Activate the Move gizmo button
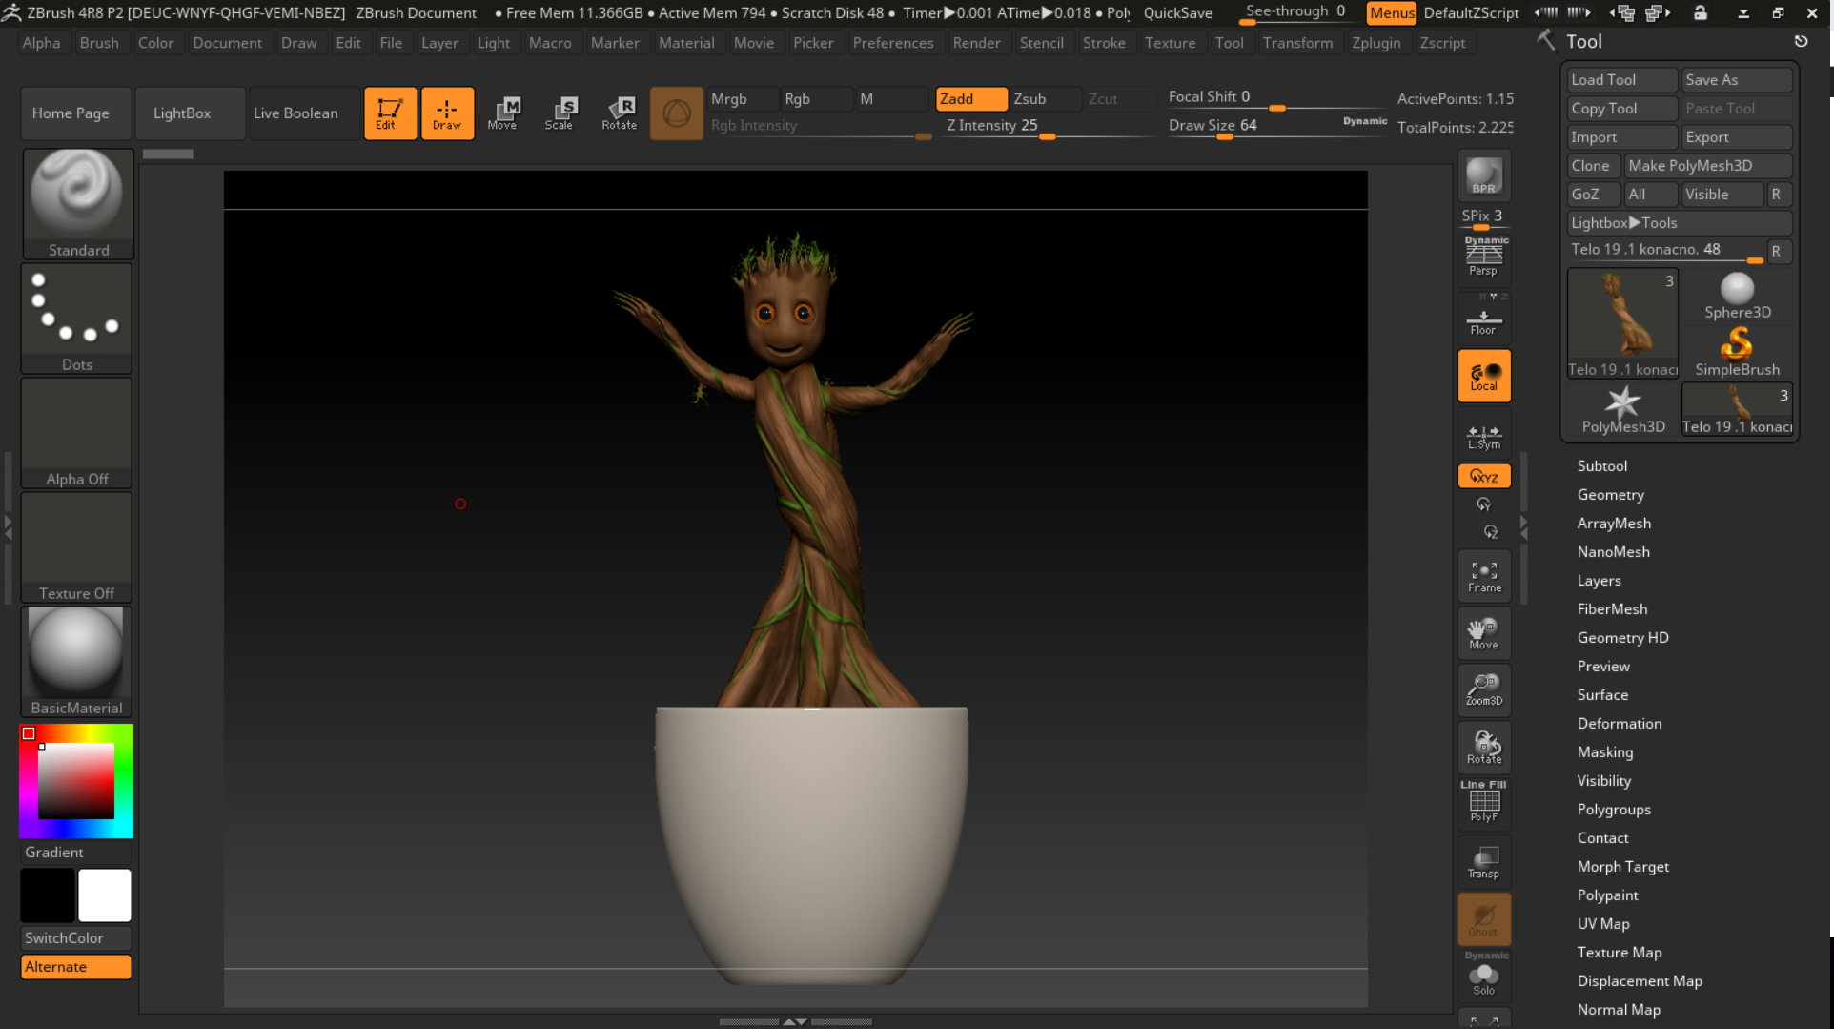Viewport: 1834px width, 1029px height. click(503, 113)
